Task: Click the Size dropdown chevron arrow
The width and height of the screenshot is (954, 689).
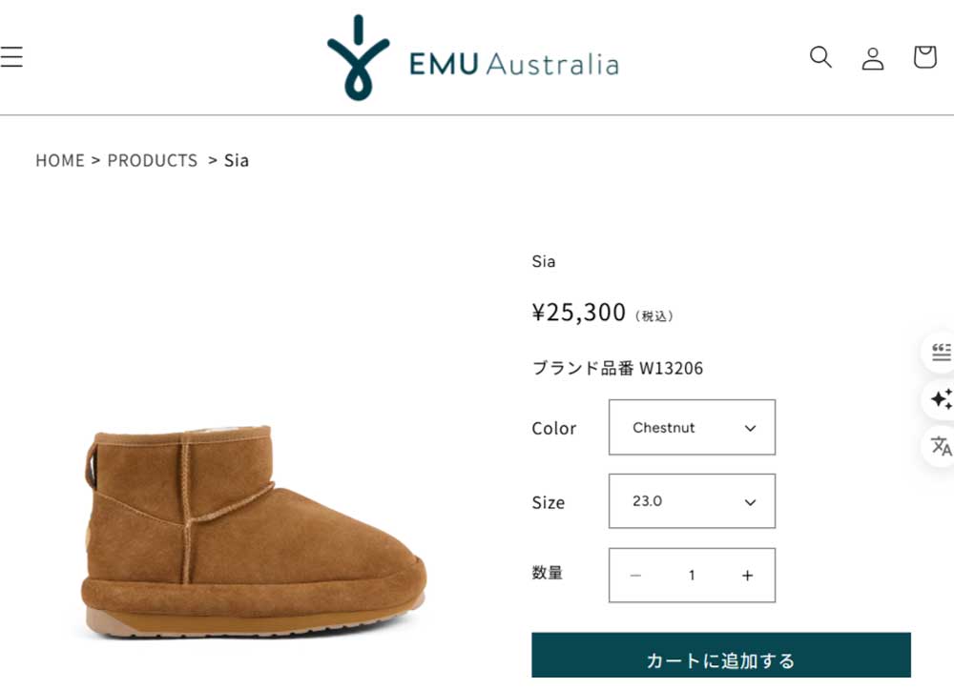Action: coord(750,502)
